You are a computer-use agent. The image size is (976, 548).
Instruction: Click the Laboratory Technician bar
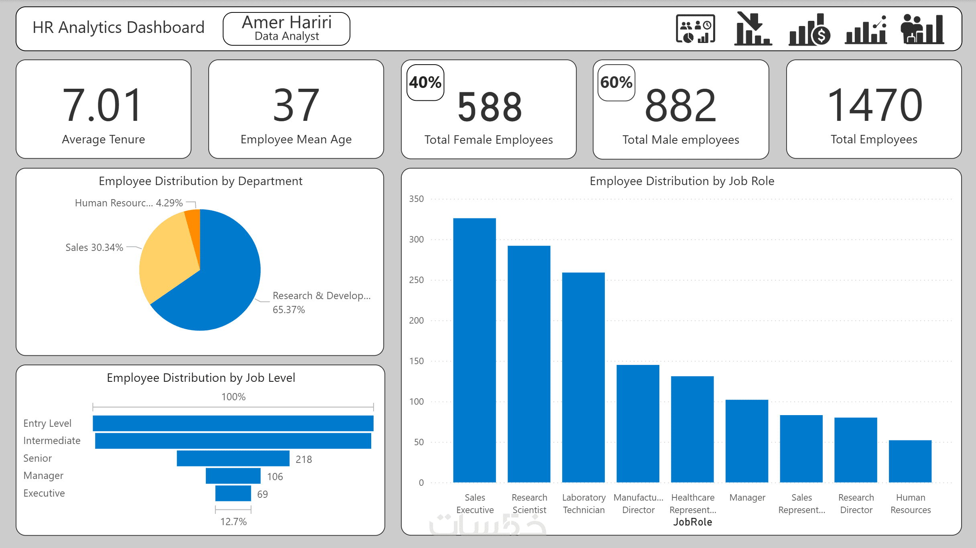coord(583,377)
